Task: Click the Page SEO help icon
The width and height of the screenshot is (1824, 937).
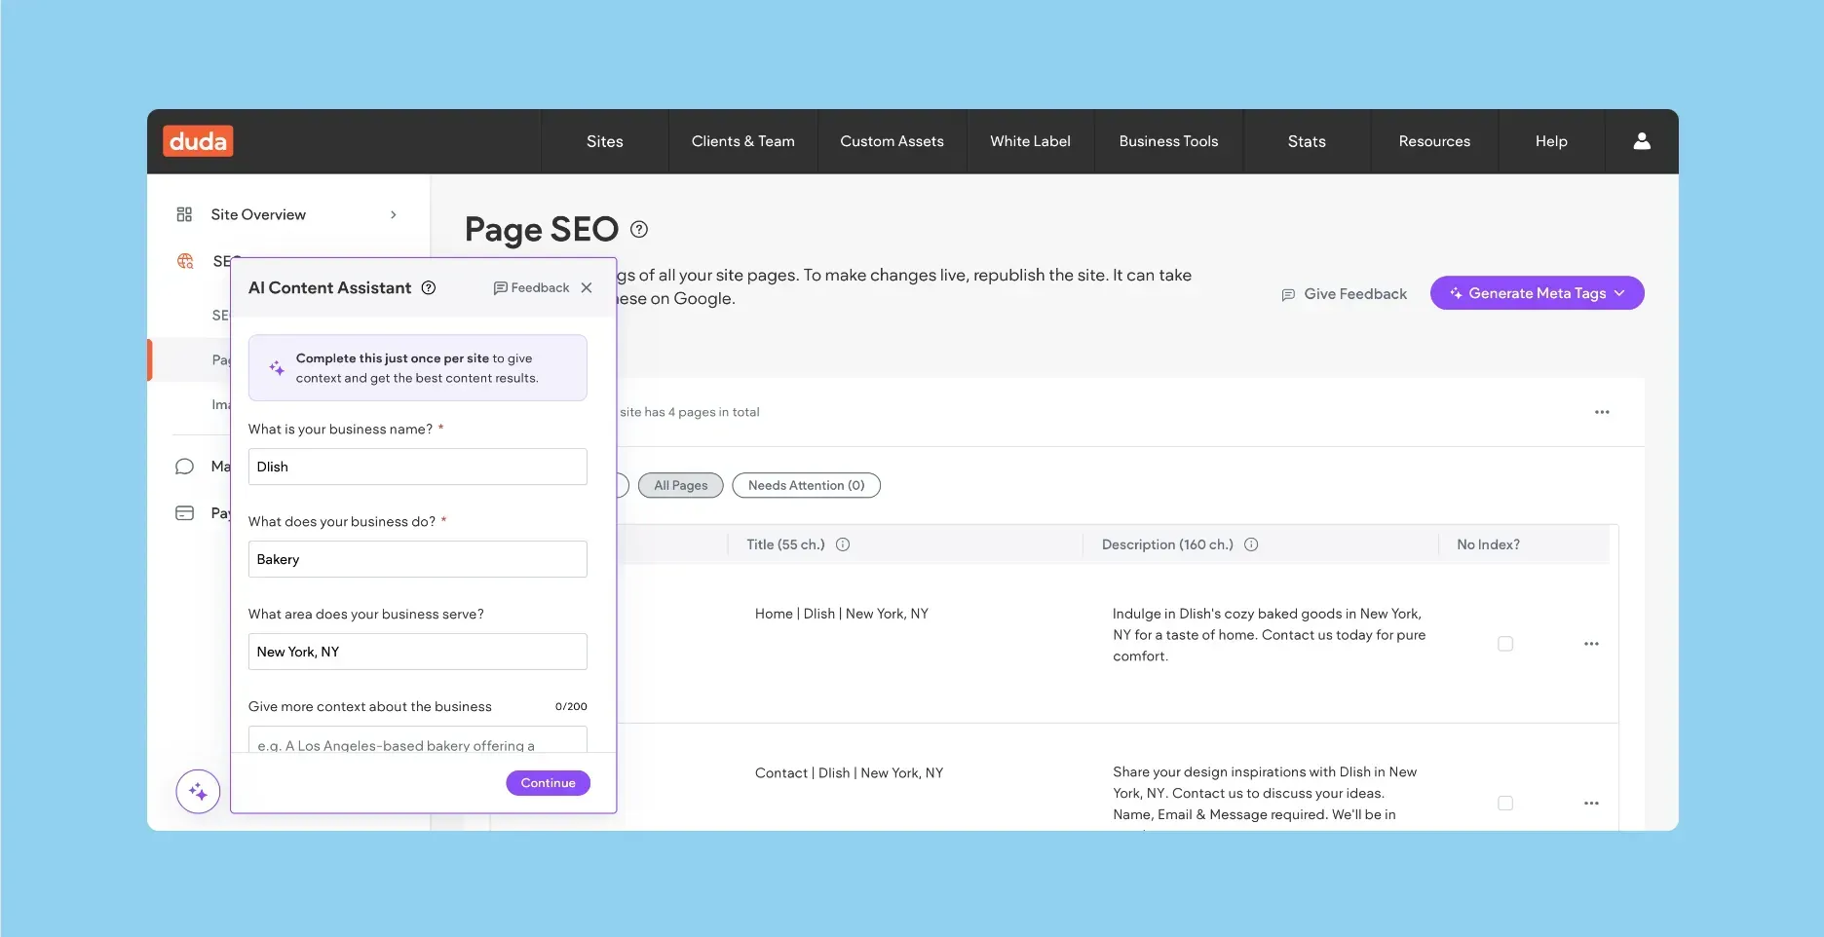Action: [639, 229]
